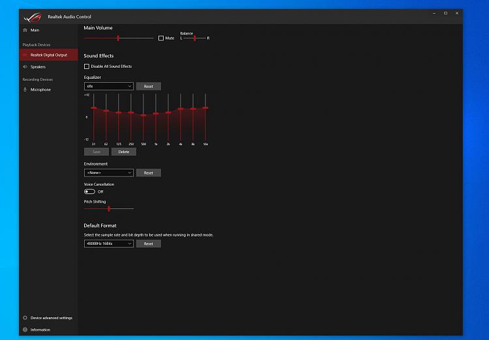489x340 pixels.
Task: Click the ROG logo in the title bar
Action: [33, 17]
